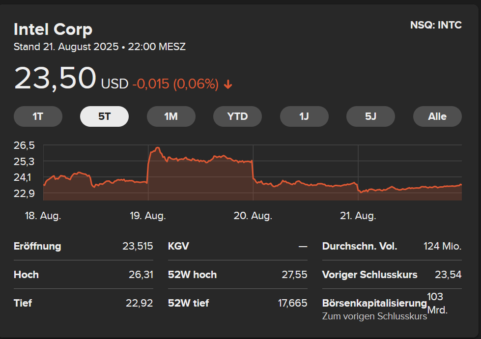Click the chart peak on 19. Aug.
Viewport: 481px width, 339px height.
click(158, 148)
